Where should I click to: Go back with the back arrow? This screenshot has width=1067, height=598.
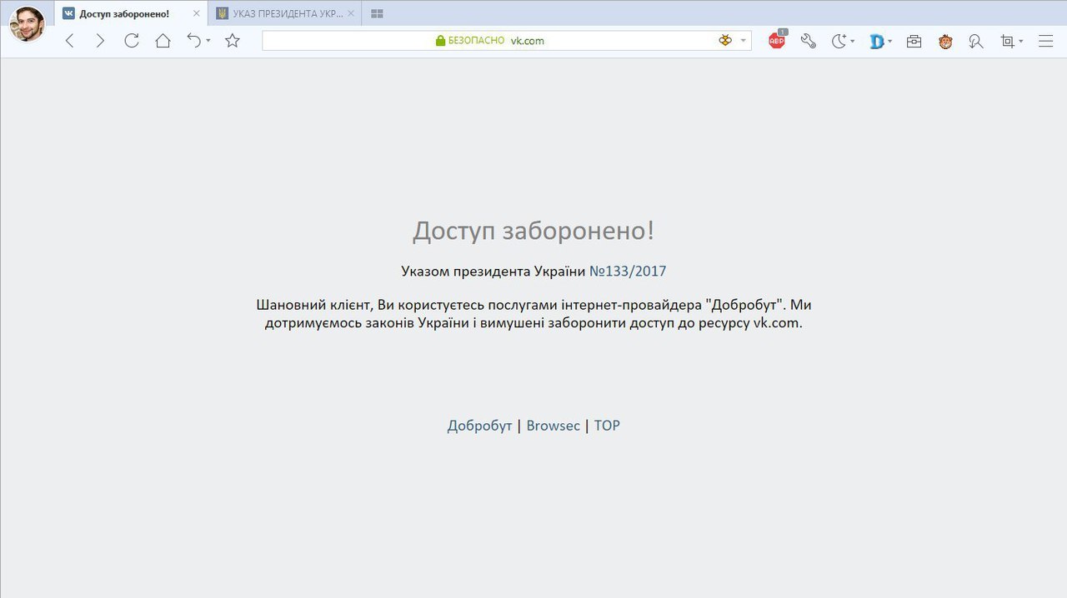tap(70, 41)
